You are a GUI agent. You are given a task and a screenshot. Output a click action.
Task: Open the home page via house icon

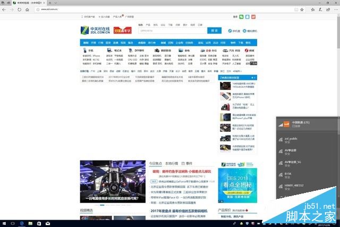(x=27, y=10)
